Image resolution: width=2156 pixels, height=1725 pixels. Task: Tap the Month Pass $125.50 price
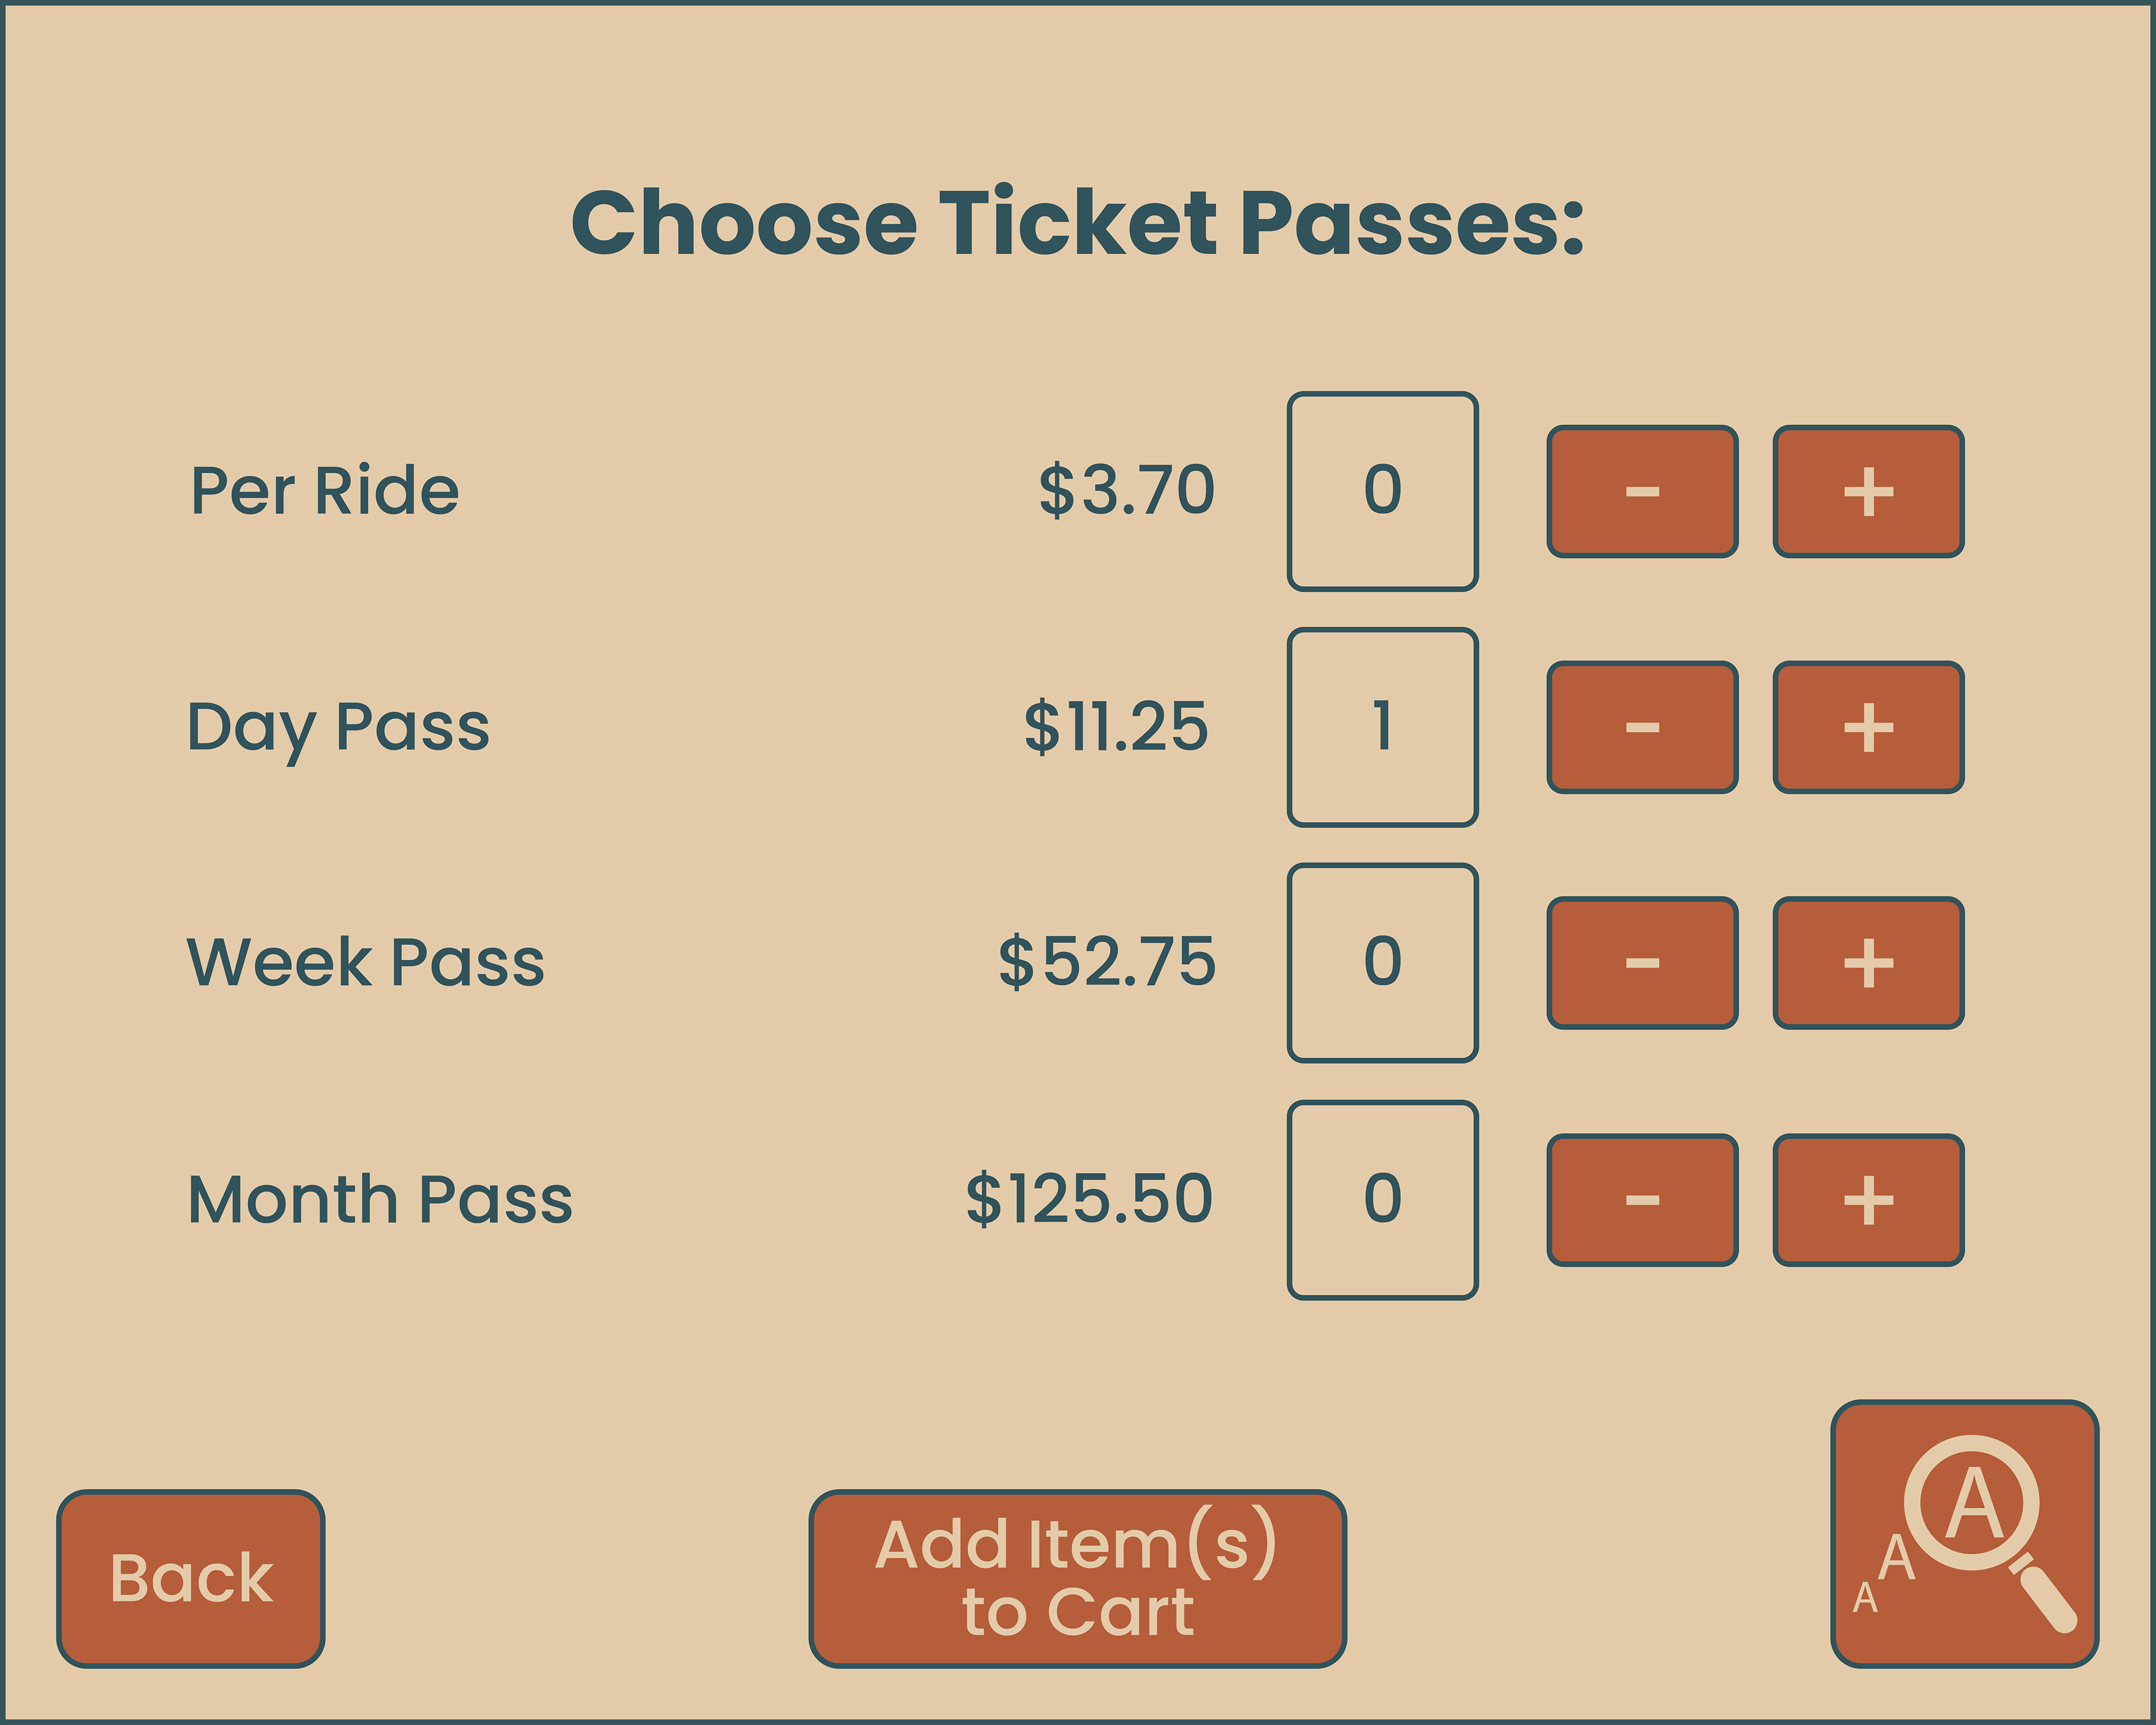point(1089,1199)
